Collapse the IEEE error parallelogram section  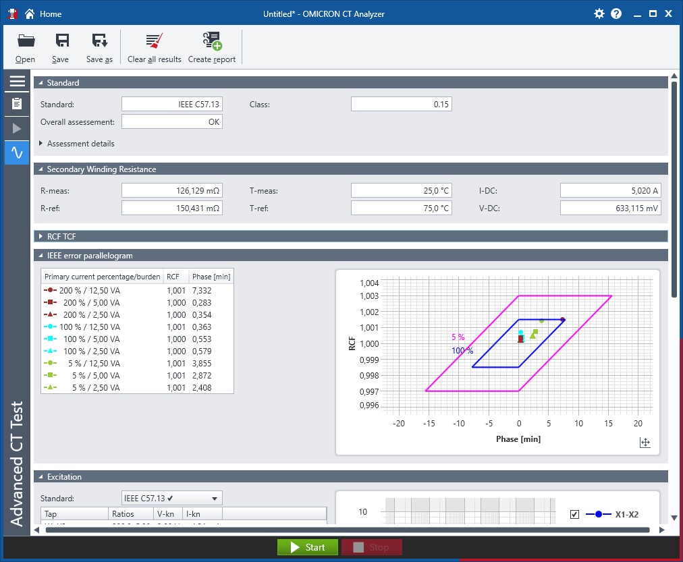[41, 256]
